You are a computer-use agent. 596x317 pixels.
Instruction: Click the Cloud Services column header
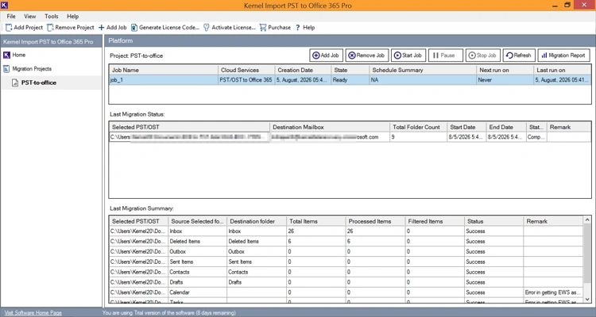point(246,71)
